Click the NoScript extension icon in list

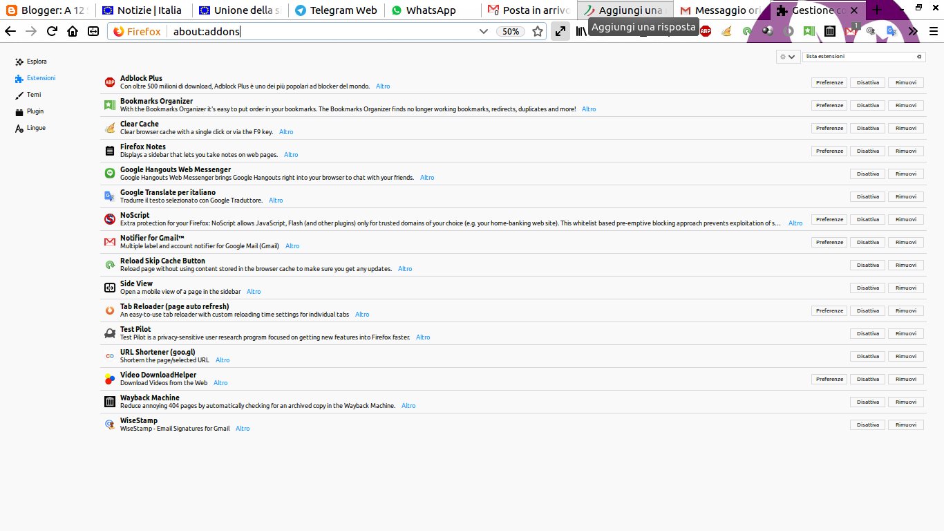point(109,219)
